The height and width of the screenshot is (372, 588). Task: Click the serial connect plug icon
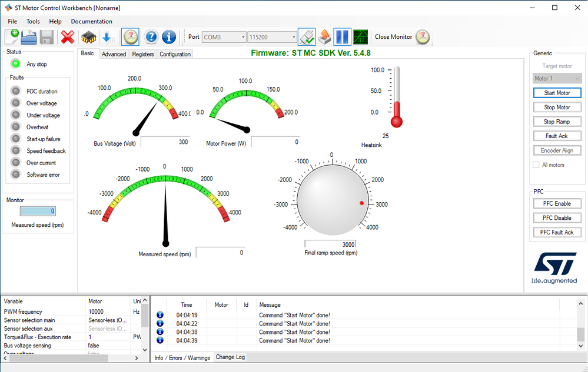tap(307, 37)
